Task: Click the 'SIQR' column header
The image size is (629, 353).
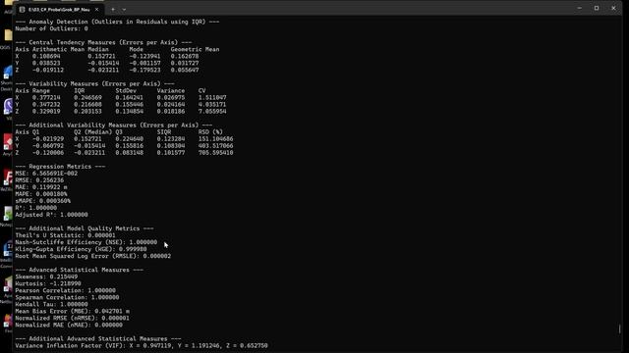Action: pyautogui.click(x=164, y=132)
